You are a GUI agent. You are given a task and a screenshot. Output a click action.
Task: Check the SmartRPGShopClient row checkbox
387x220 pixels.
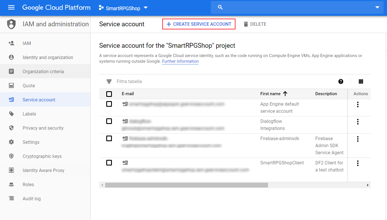pyautogui.click(x=109, y=163)
